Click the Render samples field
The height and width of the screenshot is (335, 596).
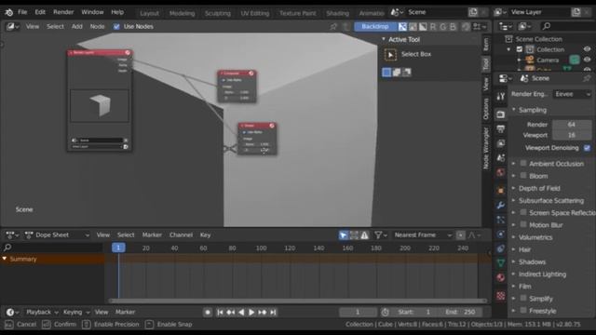click(572, 125)
